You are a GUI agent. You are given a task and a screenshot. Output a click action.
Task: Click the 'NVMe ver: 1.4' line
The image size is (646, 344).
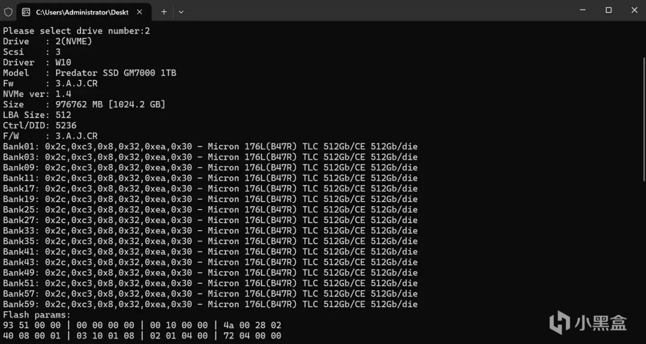(x=37, y=94)
